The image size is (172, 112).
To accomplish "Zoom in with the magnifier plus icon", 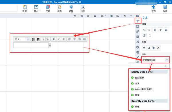I will [x=82, y=16].
